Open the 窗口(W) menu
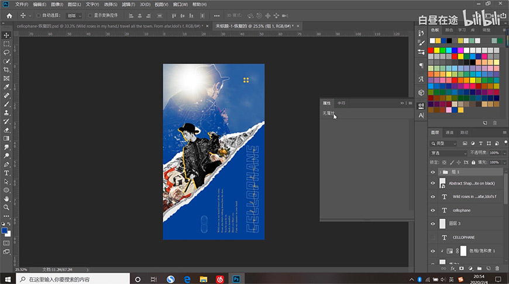Screen dimensions: 509x284 (x=180, y=5)
